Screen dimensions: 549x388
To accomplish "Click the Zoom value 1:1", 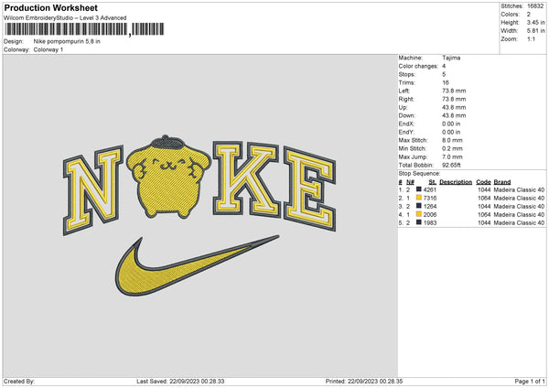I will point(531,38).
